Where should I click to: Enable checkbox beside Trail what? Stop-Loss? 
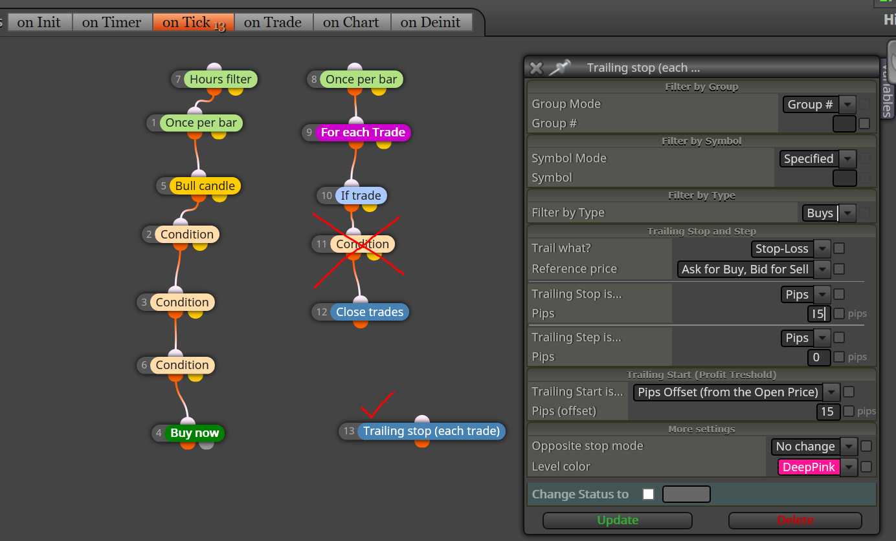[839, 248]
